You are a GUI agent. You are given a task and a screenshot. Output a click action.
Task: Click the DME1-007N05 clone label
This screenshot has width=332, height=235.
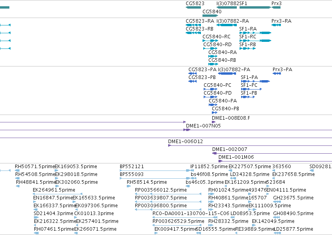tap(203, 126)
